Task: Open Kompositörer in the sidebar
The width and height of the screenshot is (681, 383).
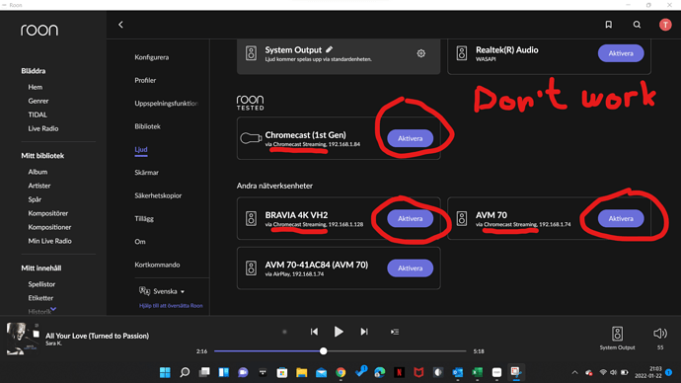Action: (x=47, y=213)
